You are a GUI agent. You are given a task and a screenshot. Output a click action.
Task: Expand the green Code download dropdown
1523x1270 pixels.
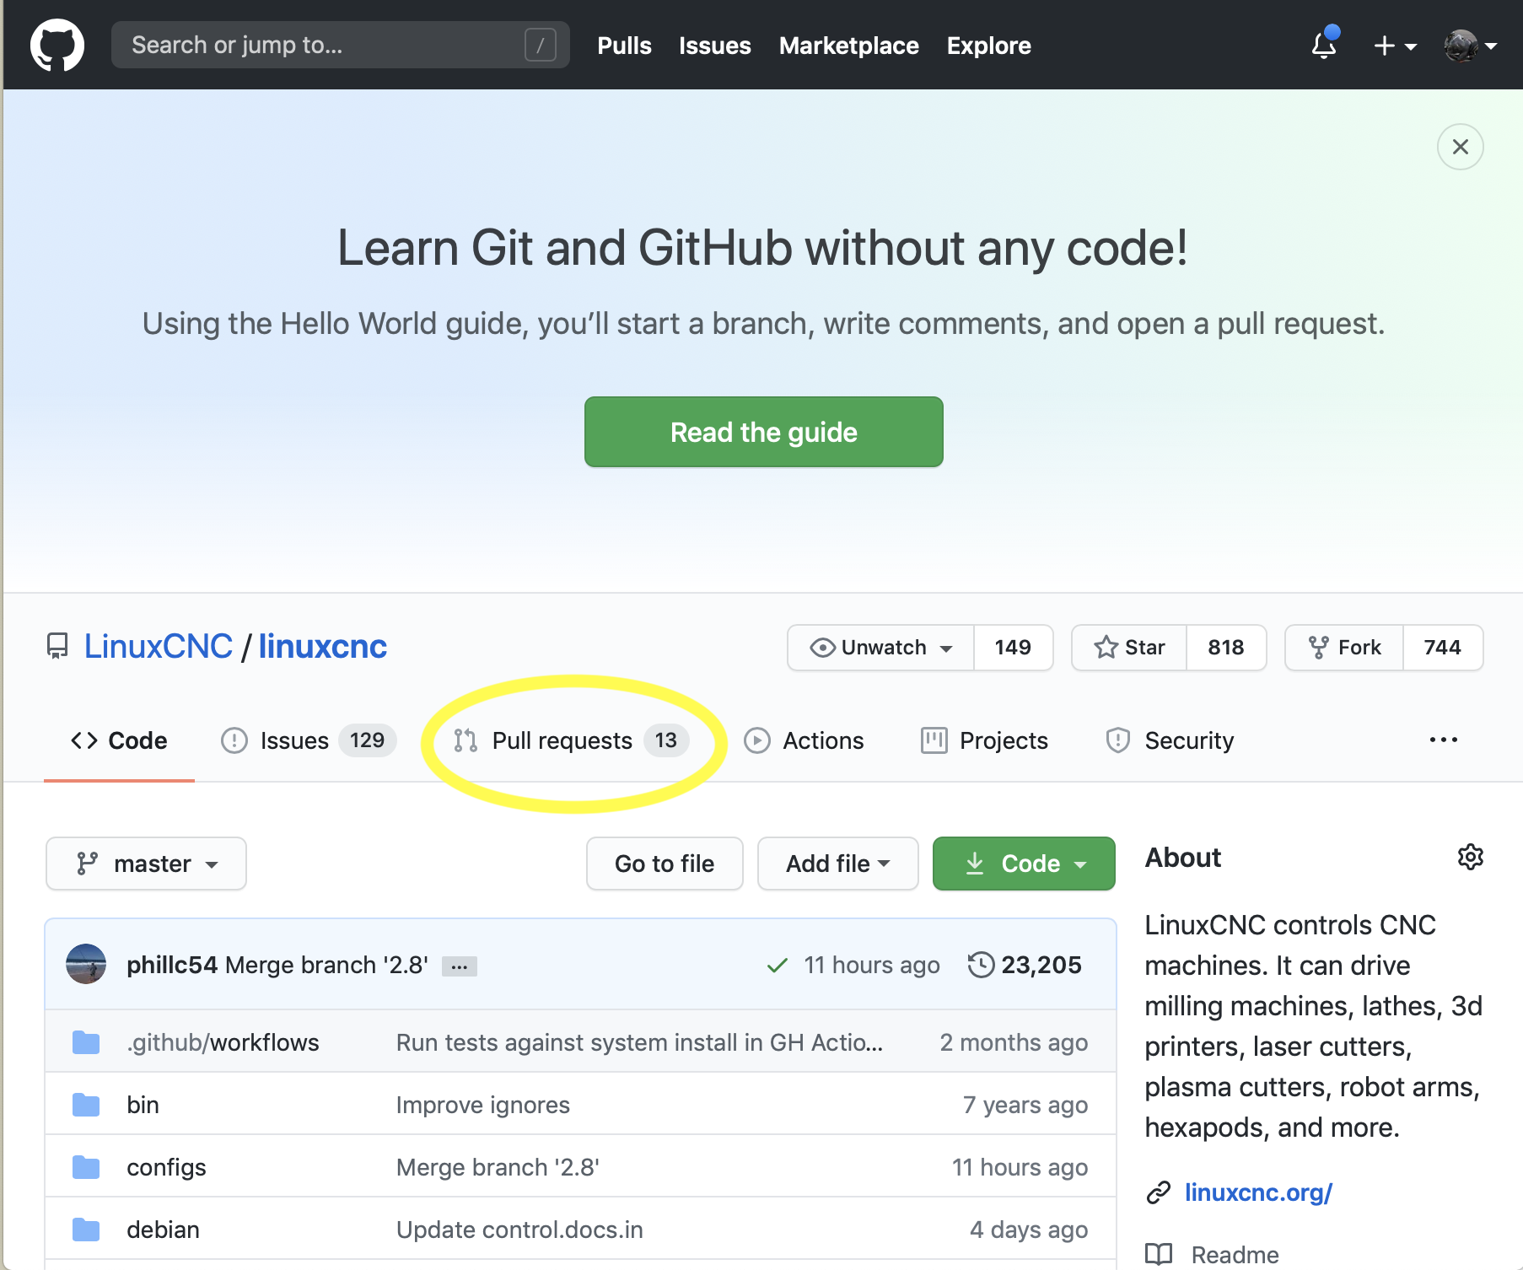point(1024,864)
